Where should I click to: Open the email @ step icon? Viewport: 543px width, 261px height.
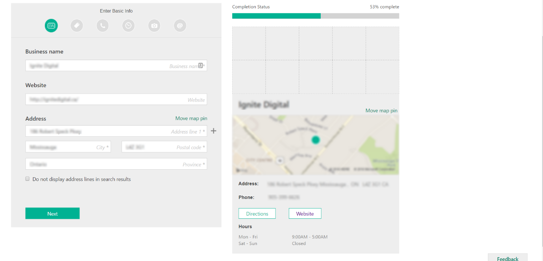(x=180, y=25)
